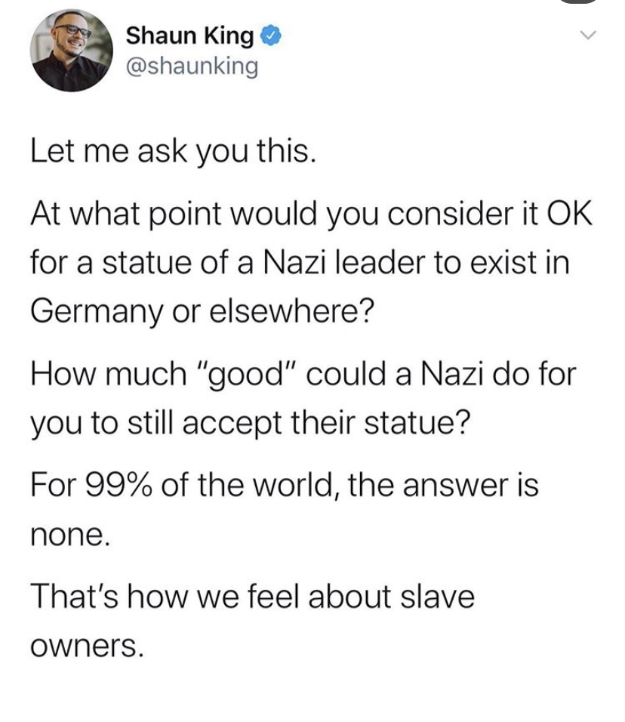Click the word "none." in the tweet
Screen dimensions: 625x722
point(69,535)
